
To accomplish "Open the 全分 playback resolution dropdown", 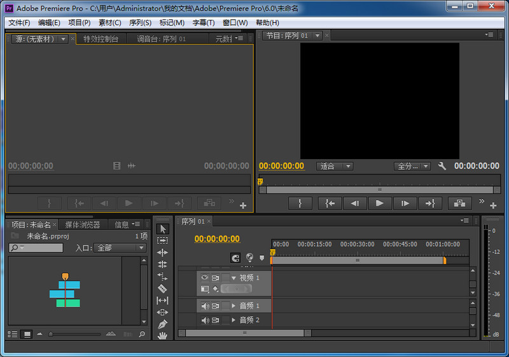I will pyautogui.click(x=412, y=166).
